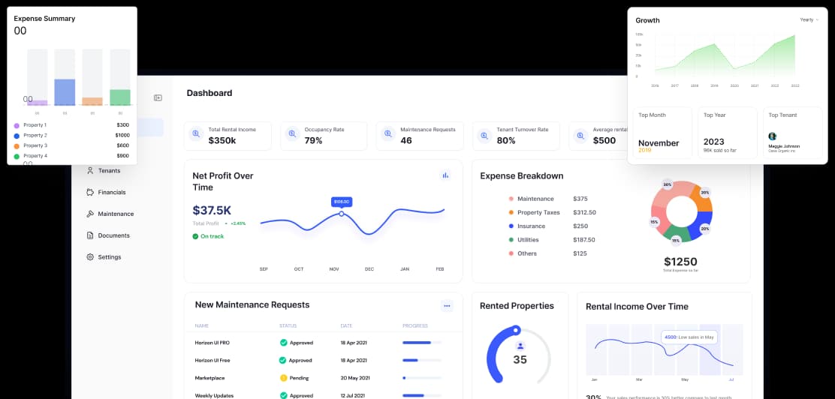Image resolution: width=835 pixels, height=399 pixels.
Task: Click the Tenants person icon
Action: pyautogui.click(x=90, y=171)
